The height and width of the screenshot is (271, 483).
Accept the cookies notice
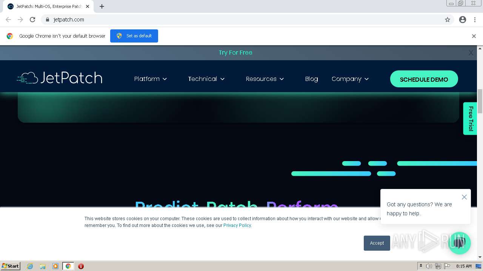pyautogui.click(x=377, y=243)
